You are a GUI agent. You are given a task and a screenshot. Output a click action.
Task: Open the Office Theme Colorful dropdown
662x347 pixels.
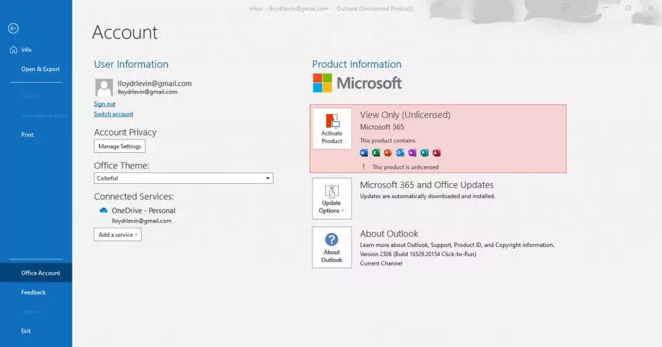coord(183,178)
